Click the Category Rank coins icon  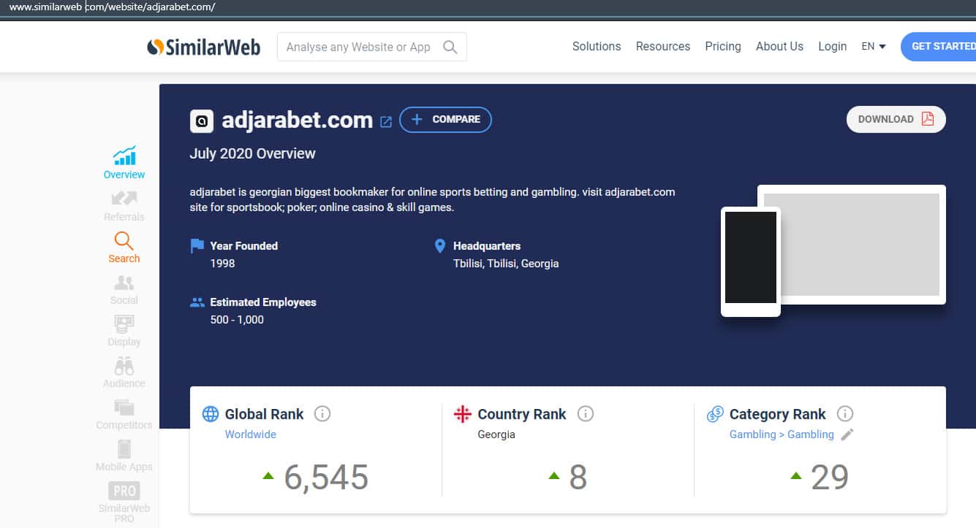pos(715,414)
